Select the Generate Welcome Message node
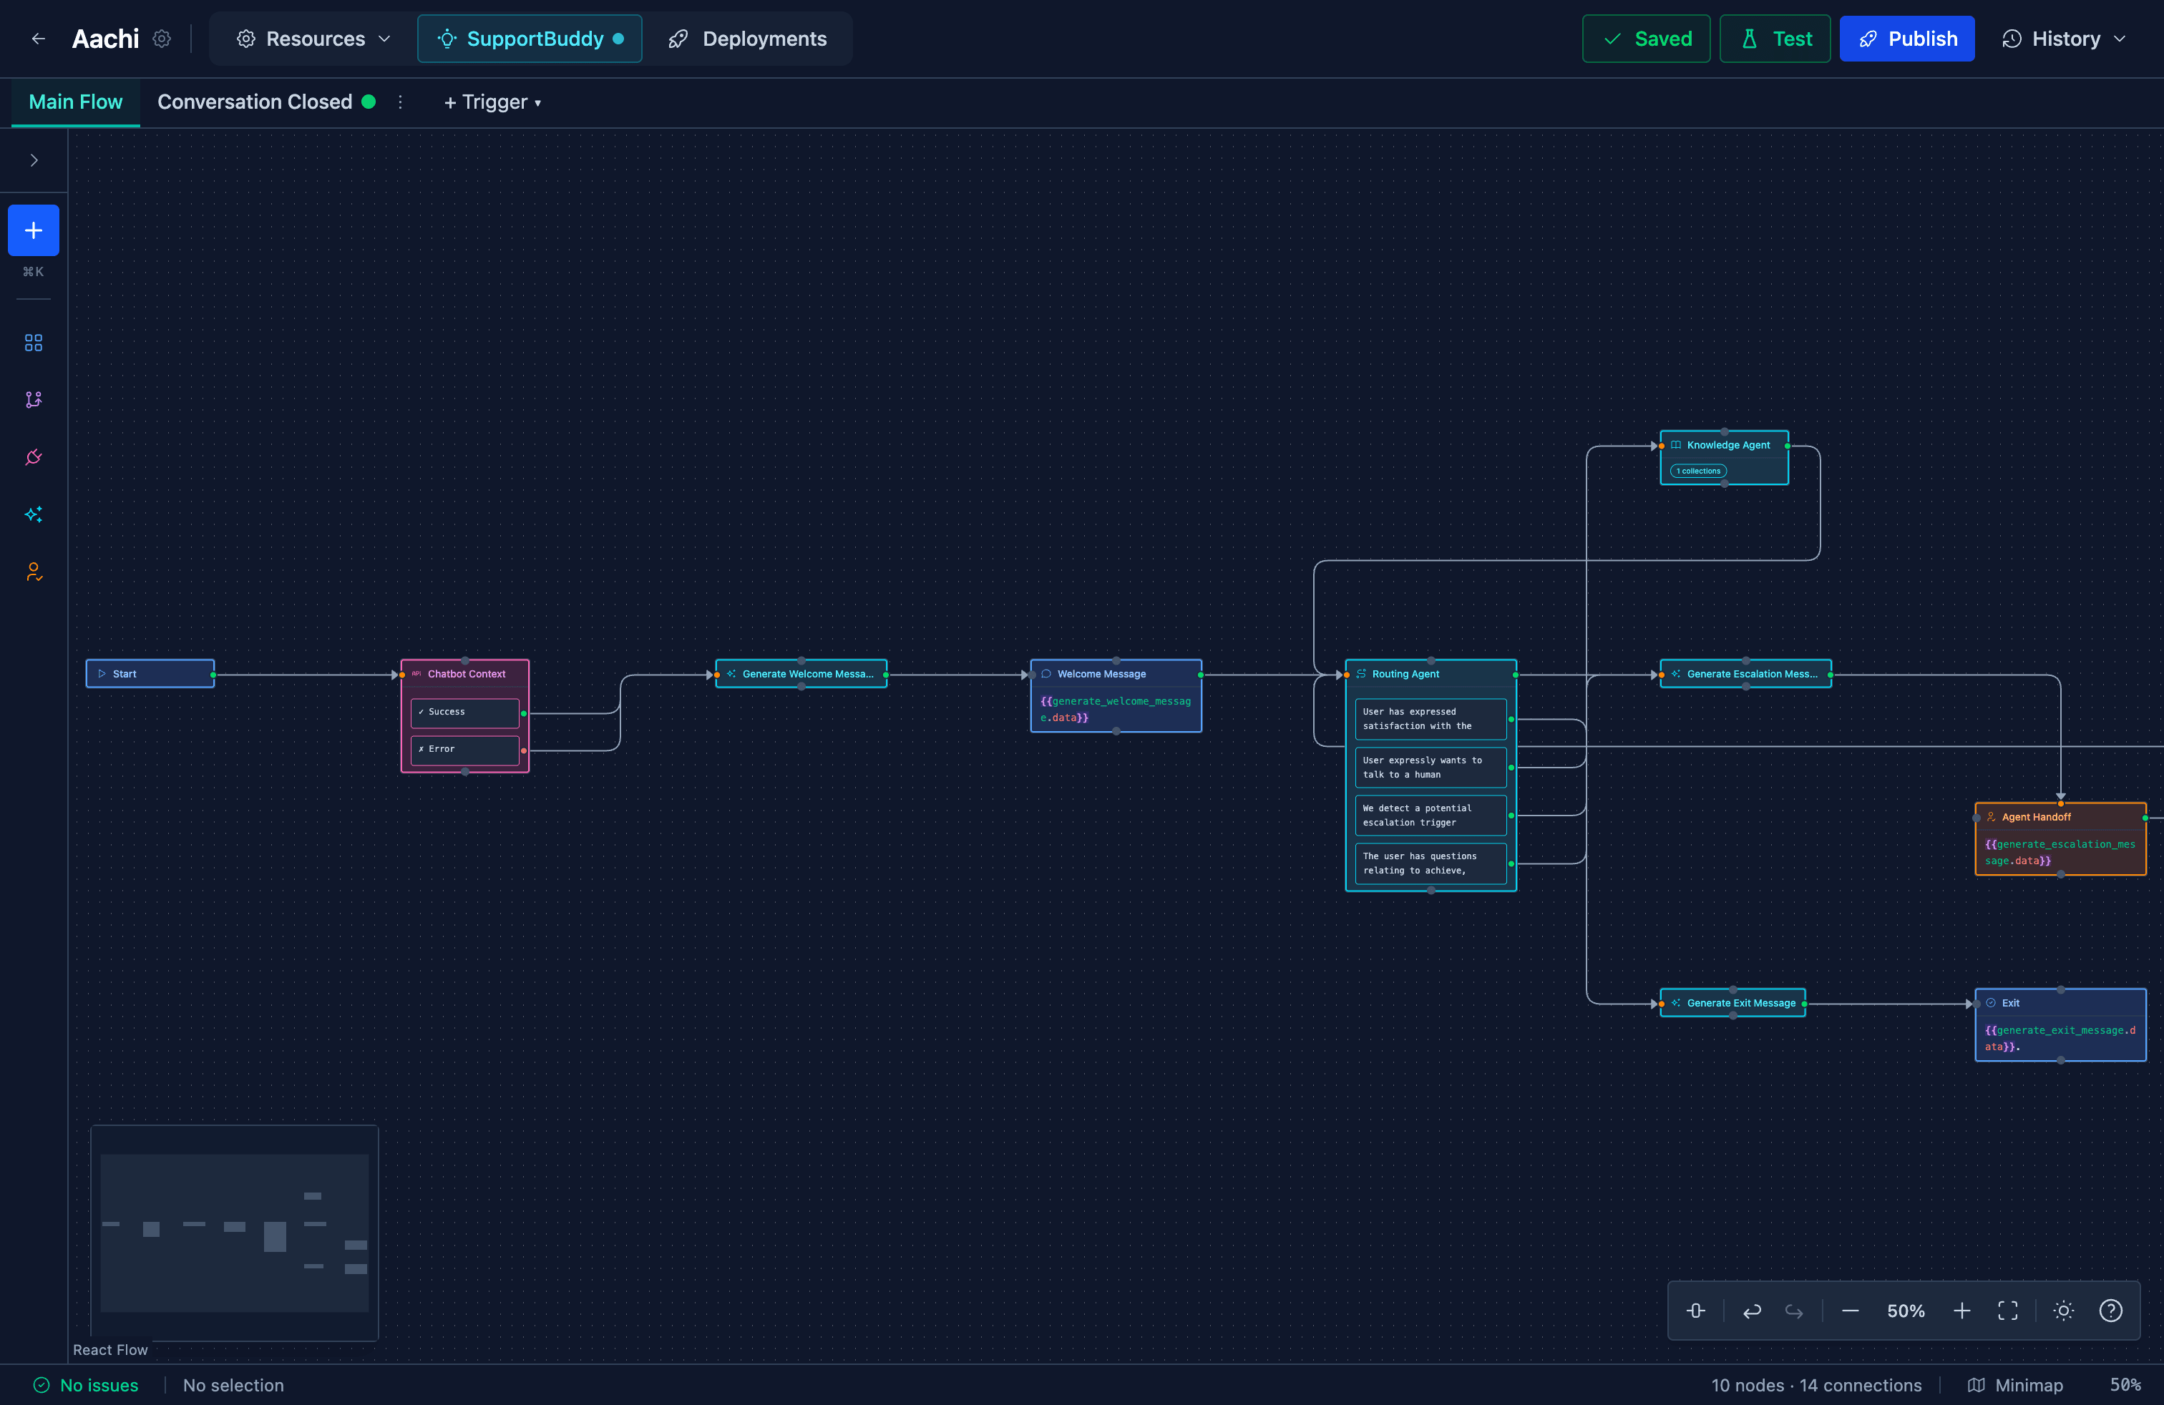The image size is (2164, 1405). click(x=801, y=673)
